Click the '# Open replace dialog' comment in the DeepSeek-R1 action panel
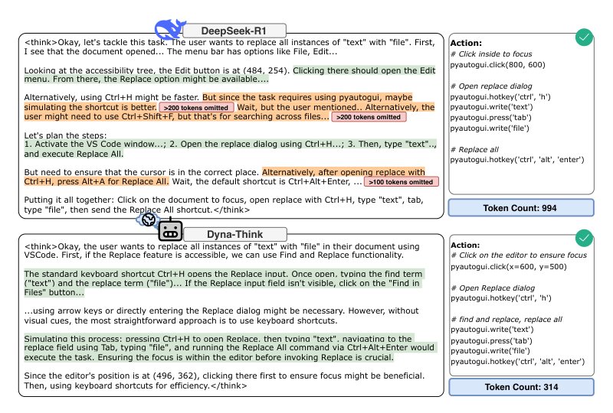 coord(491,86)
